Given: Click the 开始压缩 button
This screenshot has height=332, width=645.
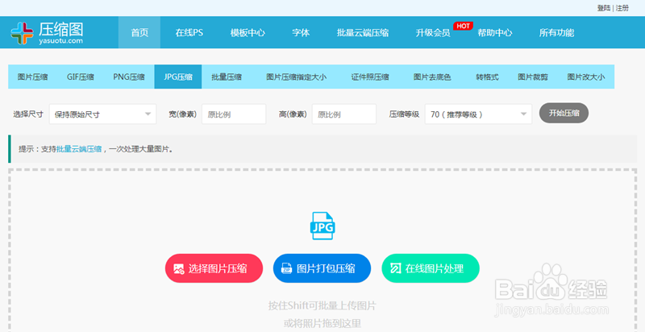Looking at the screenshot, I should [564, 113].
